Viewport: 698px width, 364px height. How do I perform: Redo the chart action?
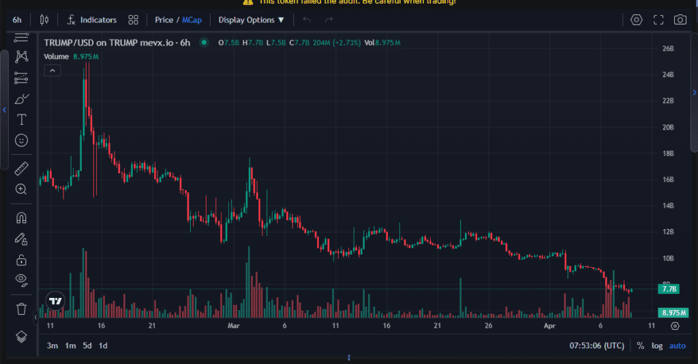(x=329, y=20)
